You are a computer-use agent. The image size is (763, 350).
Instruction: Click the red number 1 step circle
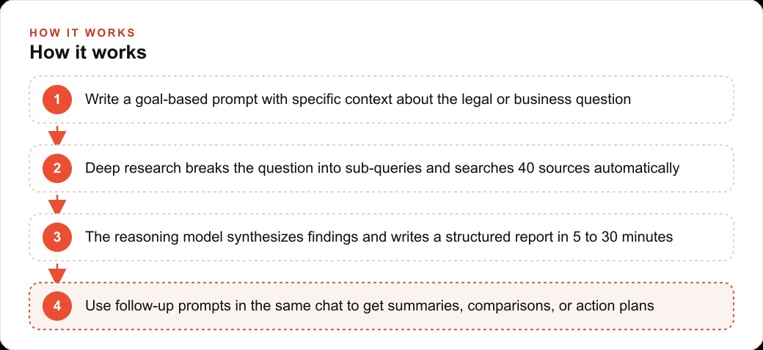57,100
